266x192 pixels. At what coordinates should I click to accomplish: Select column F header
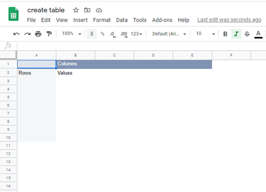click(231, 55)
